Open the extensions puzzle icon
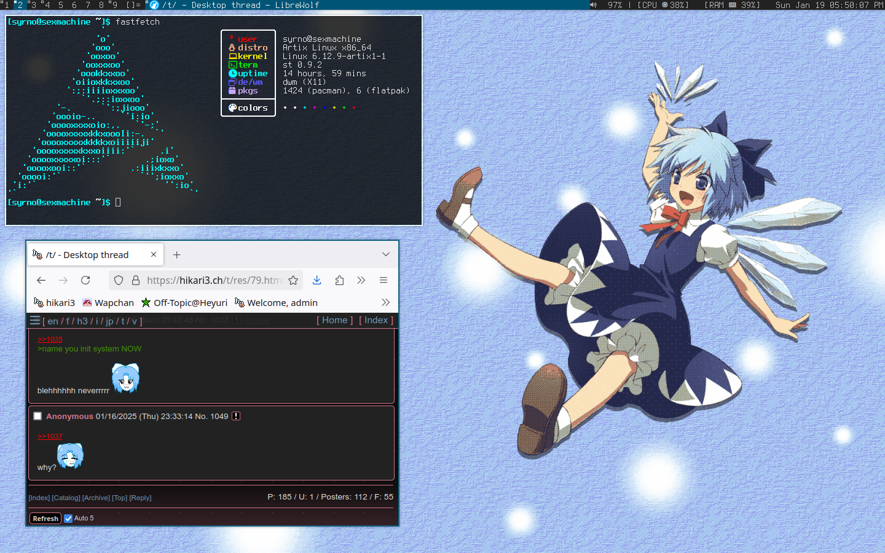Screen dimensions: 885x553 click(339, 280)
